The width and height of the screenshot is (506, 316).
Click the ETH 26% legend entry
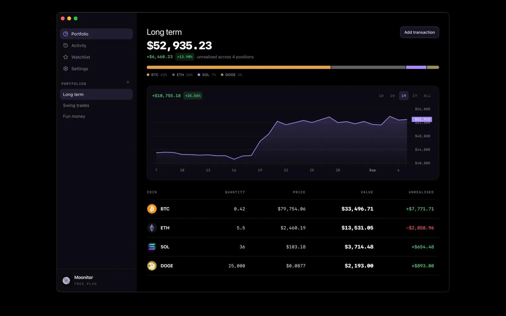tap(182, 75)
